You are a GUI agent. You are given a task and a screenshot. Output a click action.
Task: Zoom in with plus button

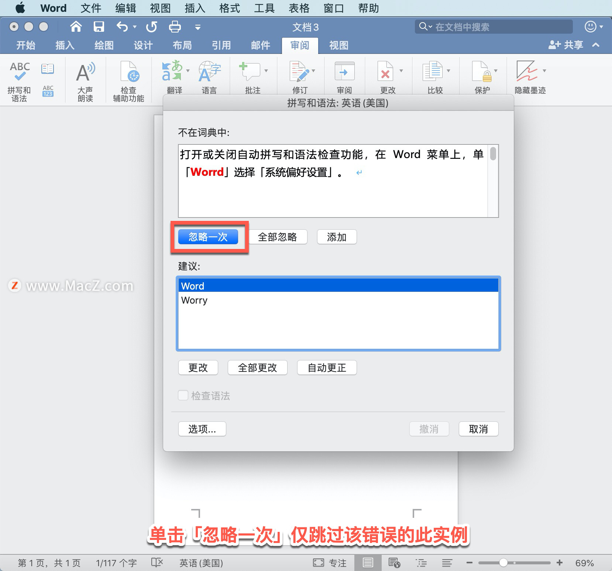(560, 563)
